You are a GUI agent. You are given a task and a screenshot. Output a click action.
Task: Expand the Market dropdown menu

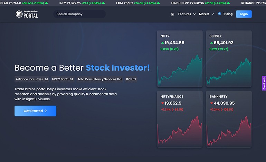[x=207, y=14]
